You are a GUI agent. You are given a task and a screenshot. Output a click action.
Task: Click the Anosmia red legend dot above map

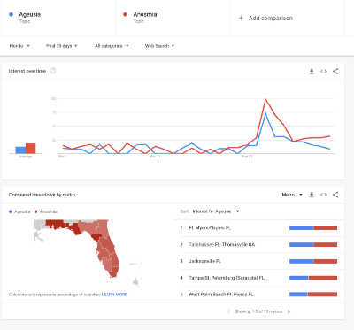(x=36, y=211)
